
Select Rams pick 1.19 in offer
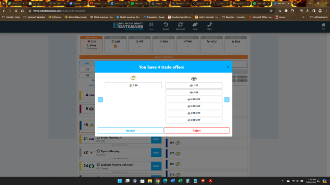133,85
